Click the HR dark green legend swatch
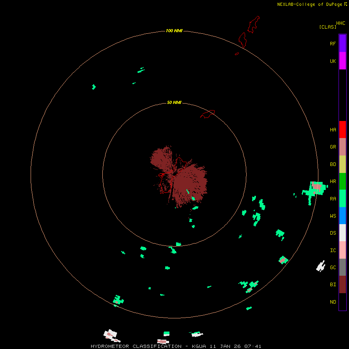349x349 pixels. coord(342,181)
